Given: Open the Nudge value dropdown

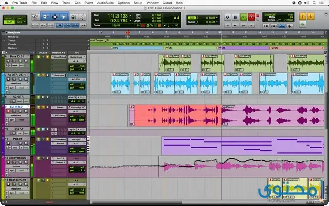Looking at the screenshot, I should pyautogui.click(x=217, y=22).
